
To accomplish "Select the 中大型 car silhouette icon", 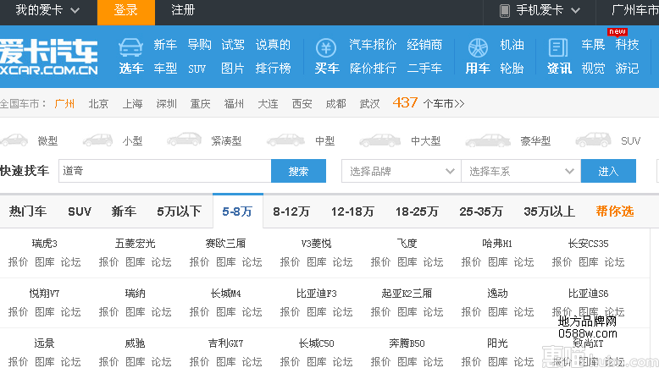I will 380,140.
